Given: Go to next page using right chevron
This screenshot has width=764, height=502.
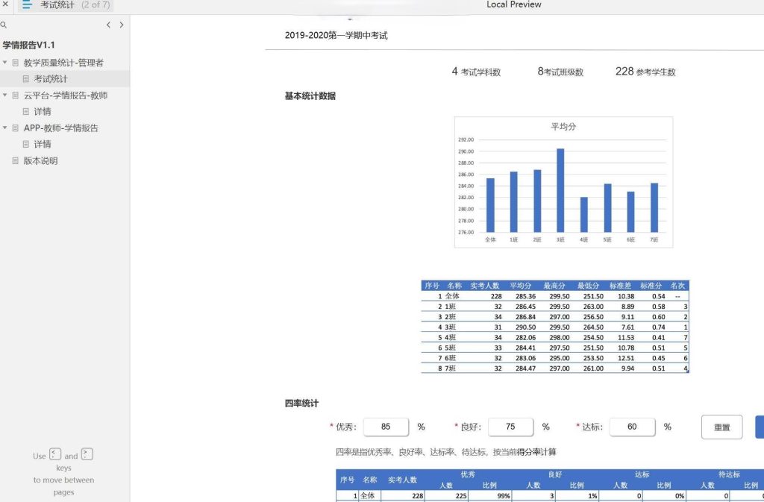Looking at the screenshot, I should coord(122,25).
